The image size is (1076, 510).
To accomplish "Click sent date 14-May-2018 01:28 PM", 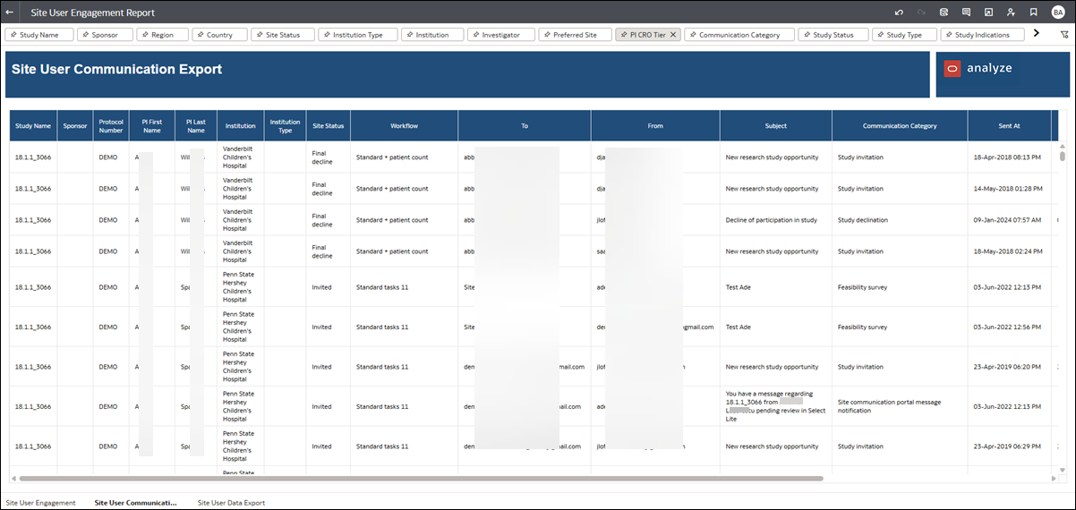I will coord(1006,189).
